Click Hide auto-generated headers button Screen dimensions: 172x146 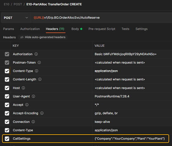coord(43,37)
